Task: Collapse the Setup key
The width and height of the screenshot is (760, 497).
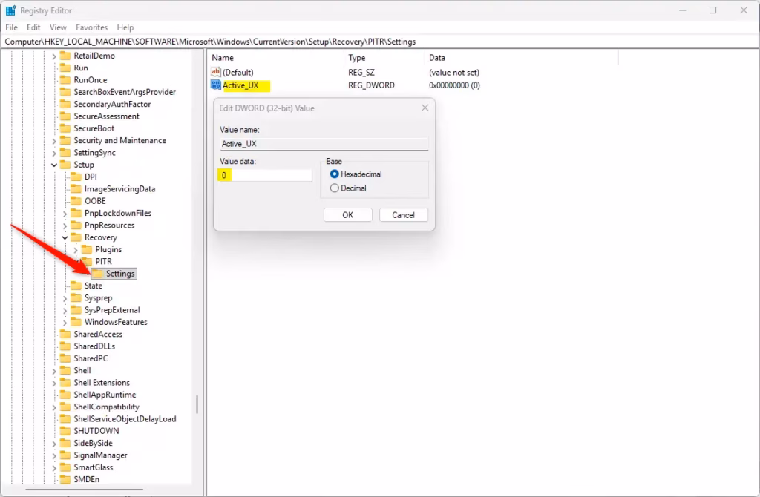Action: tap(55, 164)
